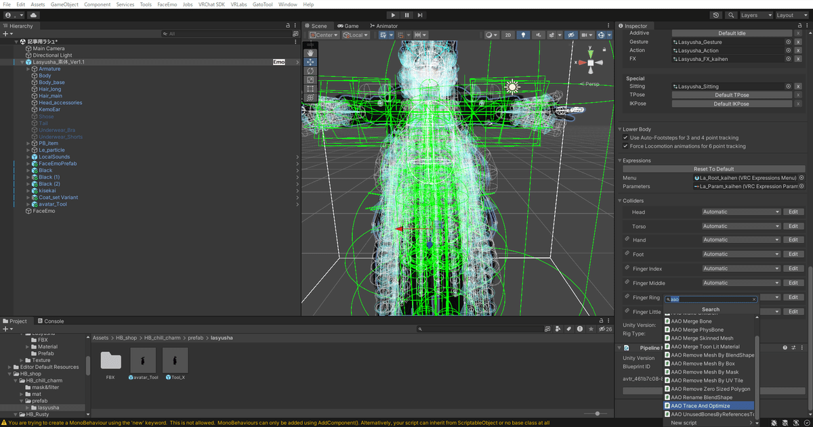Open Pipeline Manager component context menu

(801, 348)
